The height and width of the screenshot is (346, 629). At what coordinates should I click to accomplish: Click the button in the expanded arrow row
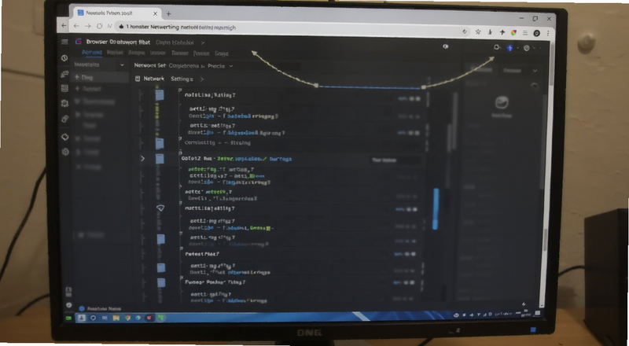[395, 160]
